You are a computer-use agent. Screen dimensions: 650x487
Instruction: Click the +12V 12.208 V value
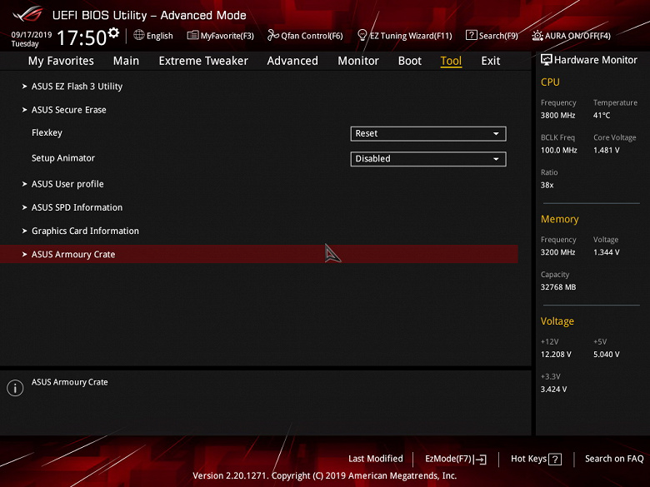tap(556, 355)
